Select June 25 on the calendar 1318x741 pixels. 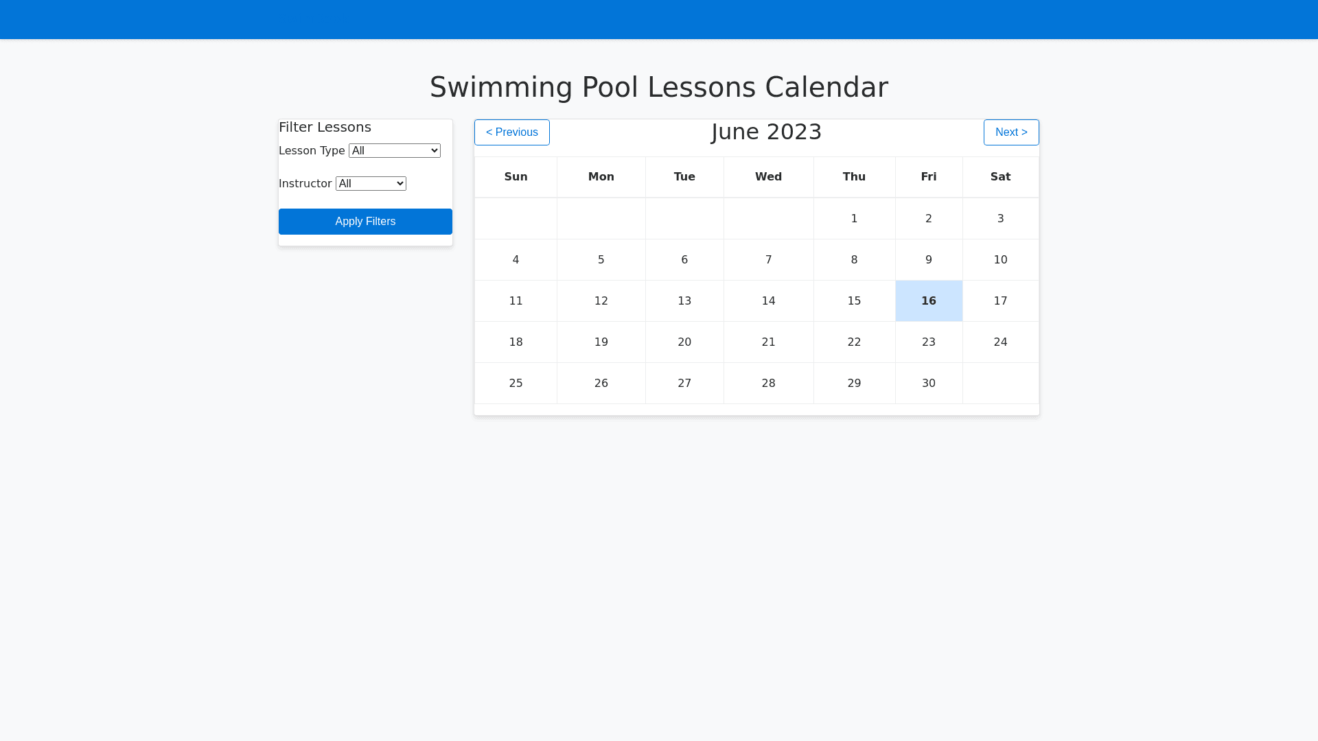pyautogui.click(x=516, y=384)
